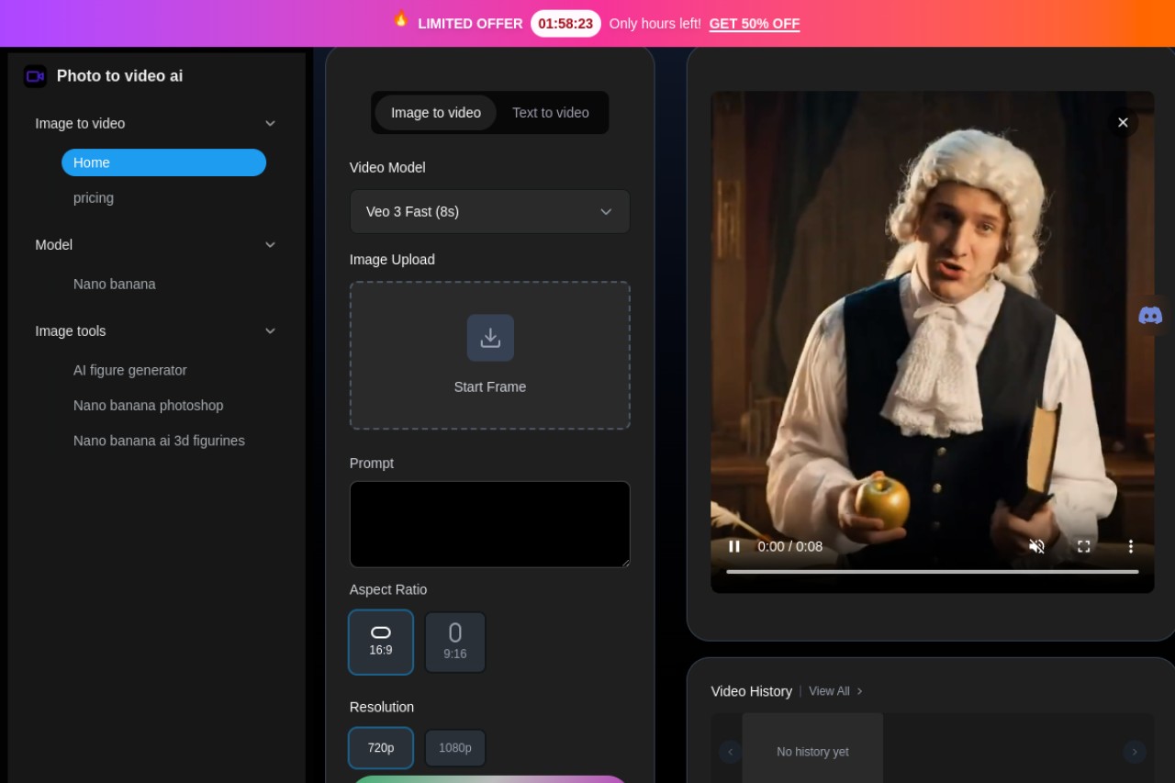The image size is (1175, 783).
Task: Select the 9:16 aspect ratio
Action: [455, 643]
